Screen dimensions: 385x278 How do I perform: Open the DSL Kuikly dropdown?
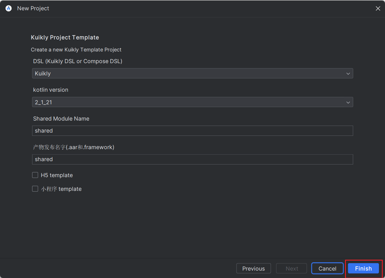point(193,73)
